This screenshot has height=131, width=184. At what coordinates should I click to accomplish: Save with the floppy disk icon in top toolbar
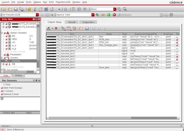[16, 9]
